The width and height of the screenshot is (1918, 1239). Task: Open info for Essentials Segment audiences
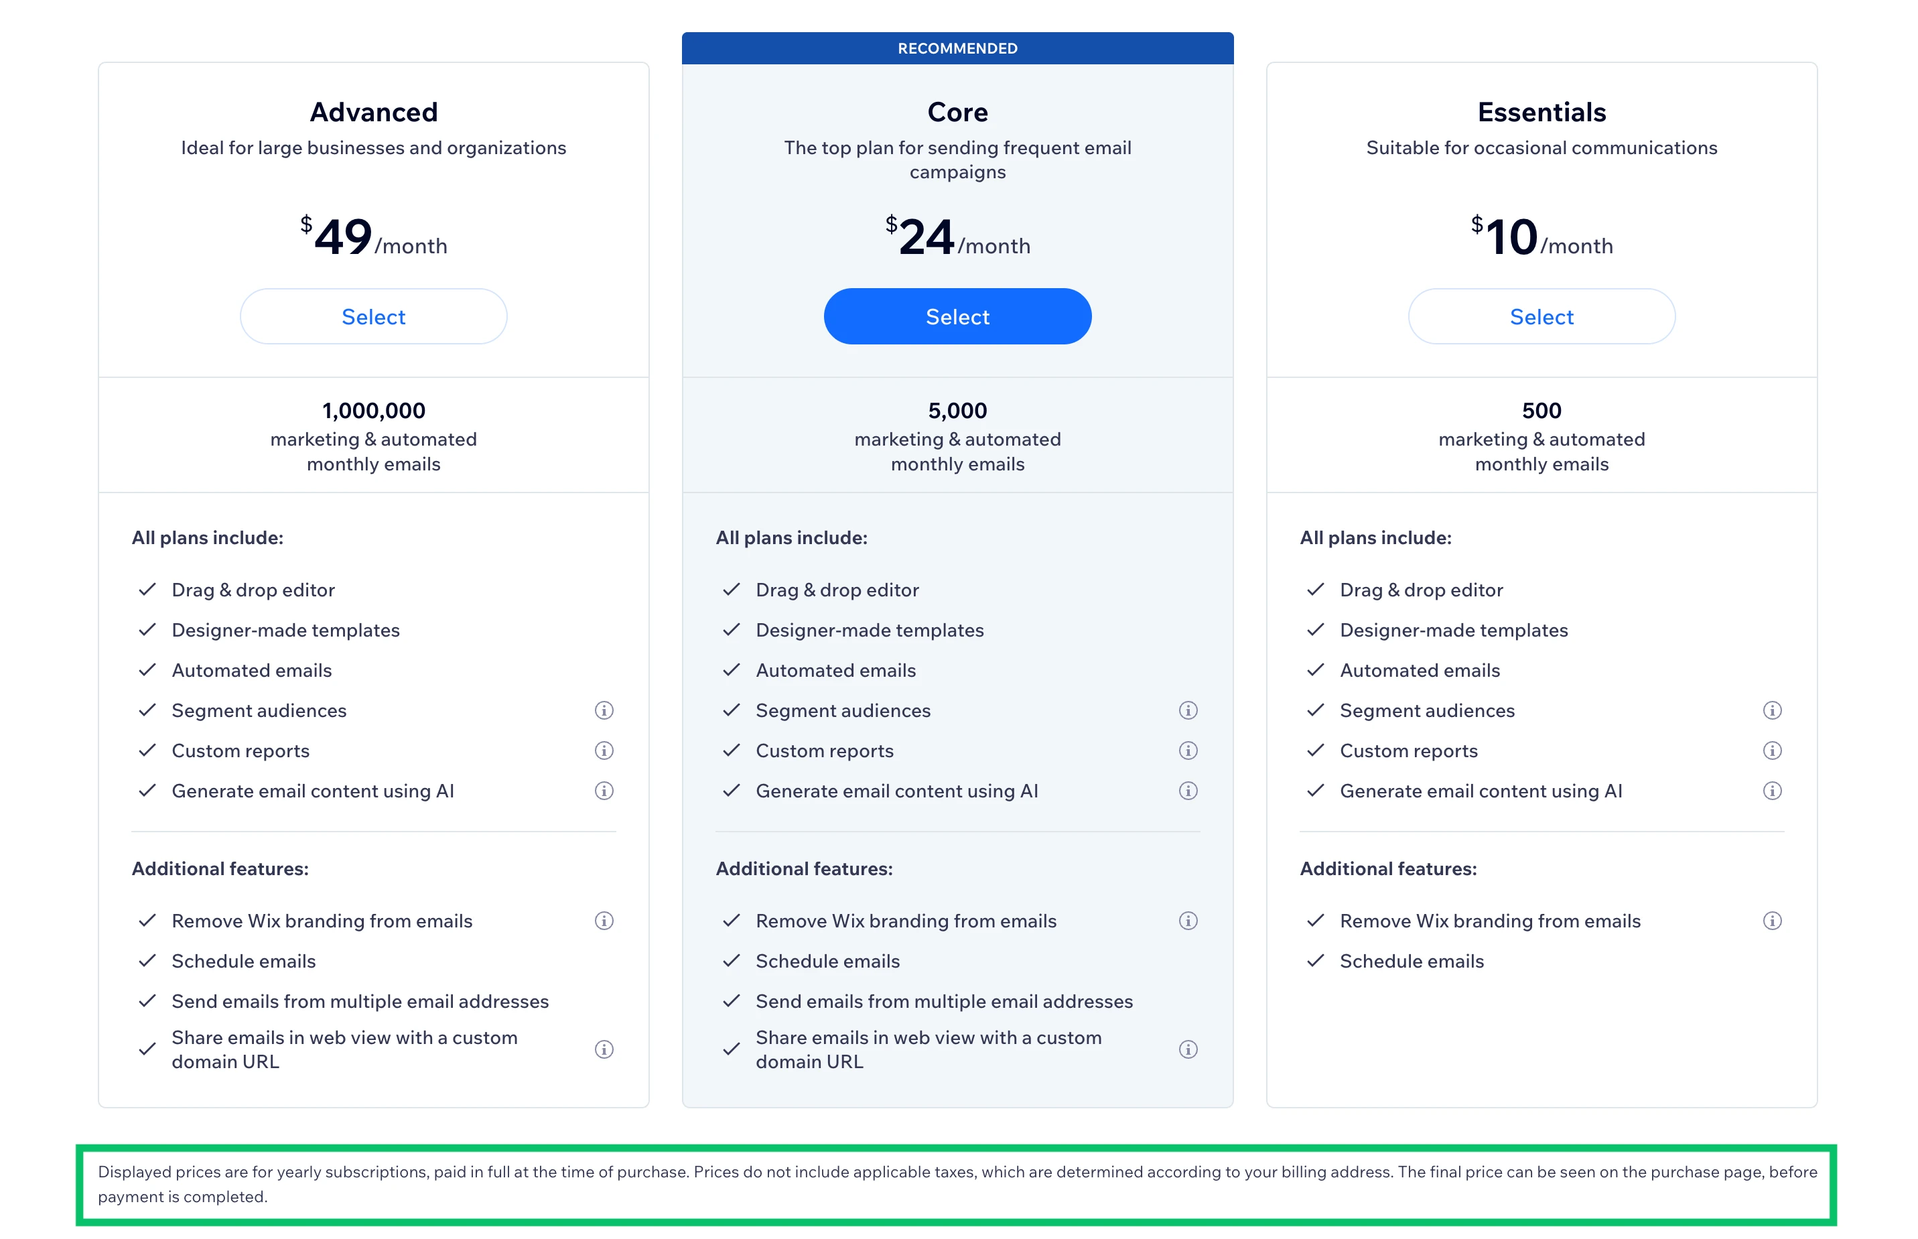[x=1772, y=710]
